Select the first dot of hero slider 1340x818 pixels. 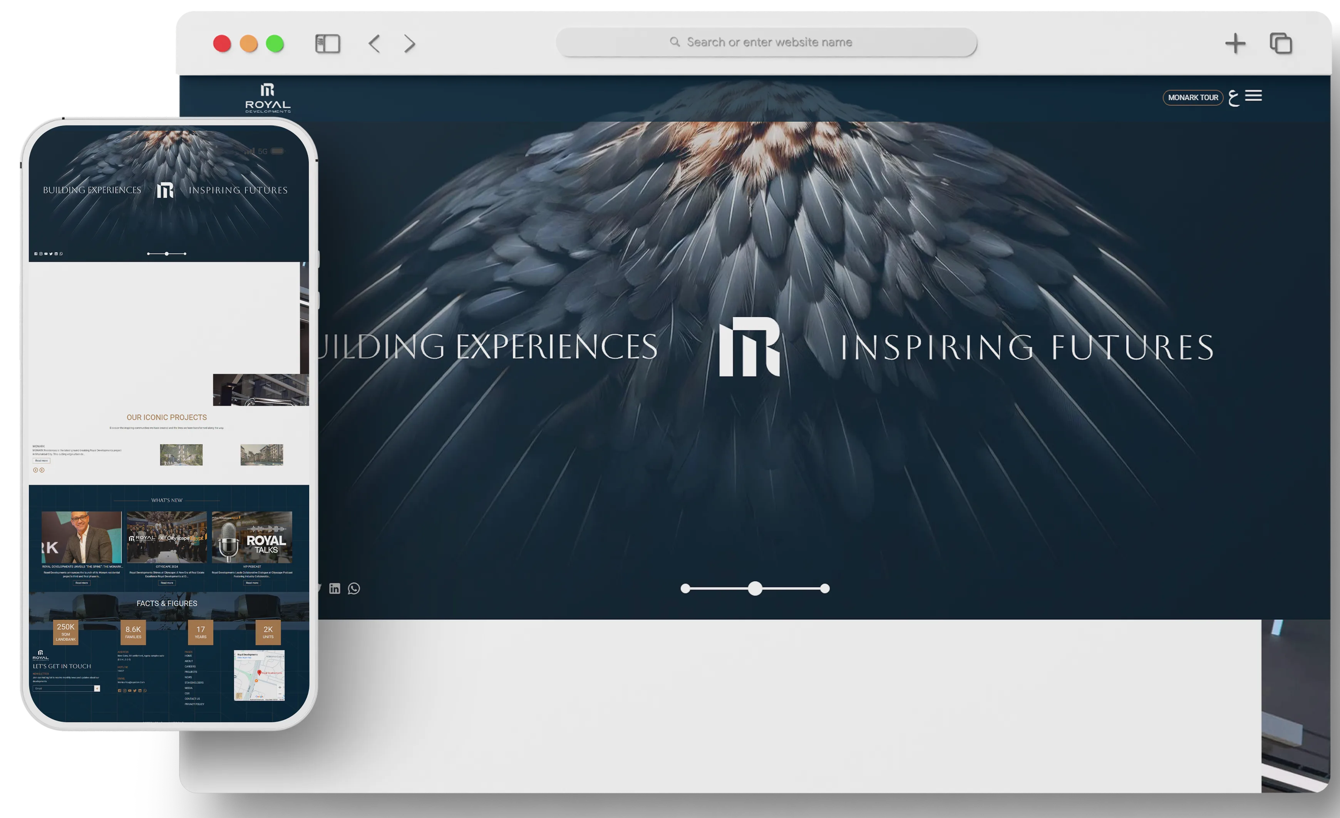click(x=685, y=588)
